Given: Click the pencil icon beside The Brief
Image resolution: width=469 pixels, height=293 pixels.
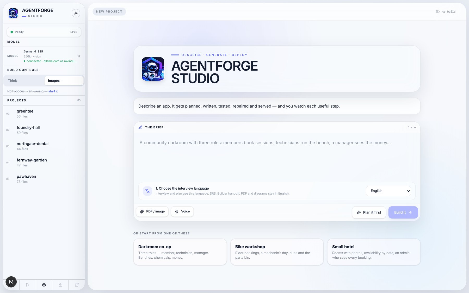Looking at the screenshot, I should tap(140, 127).
